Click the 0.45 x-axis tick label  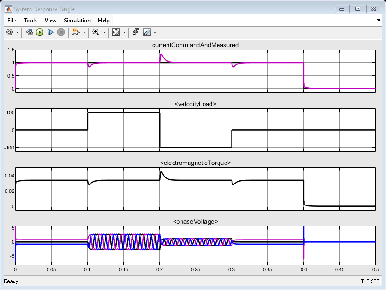340,269
